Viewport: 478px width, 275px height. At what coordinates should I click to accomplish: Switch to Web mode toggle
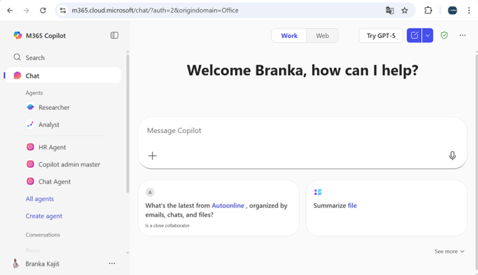click(322, 35)
